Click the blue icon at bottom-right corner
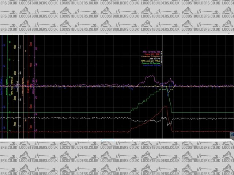Screen dimensions: 234x175 tap(232, 135)
